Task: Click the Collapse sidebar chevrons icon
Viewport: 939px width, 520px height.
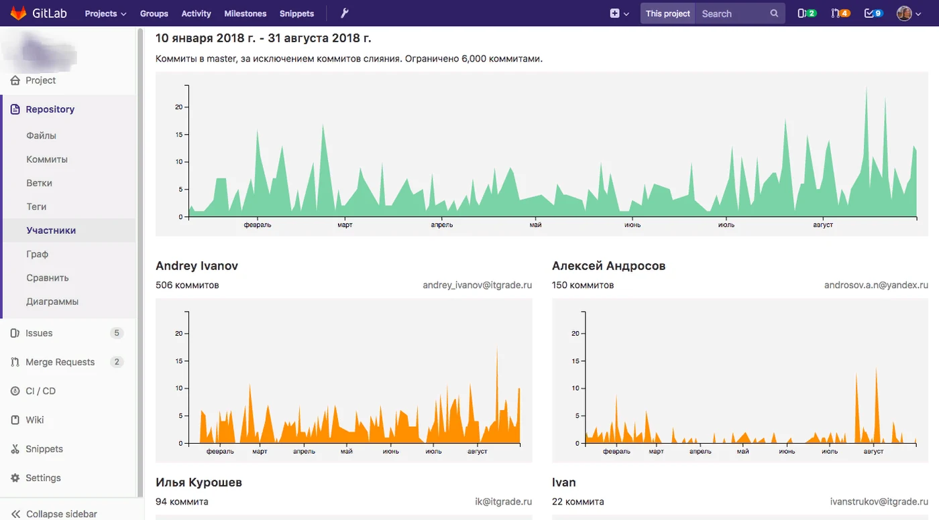Action: click(15, 514)
